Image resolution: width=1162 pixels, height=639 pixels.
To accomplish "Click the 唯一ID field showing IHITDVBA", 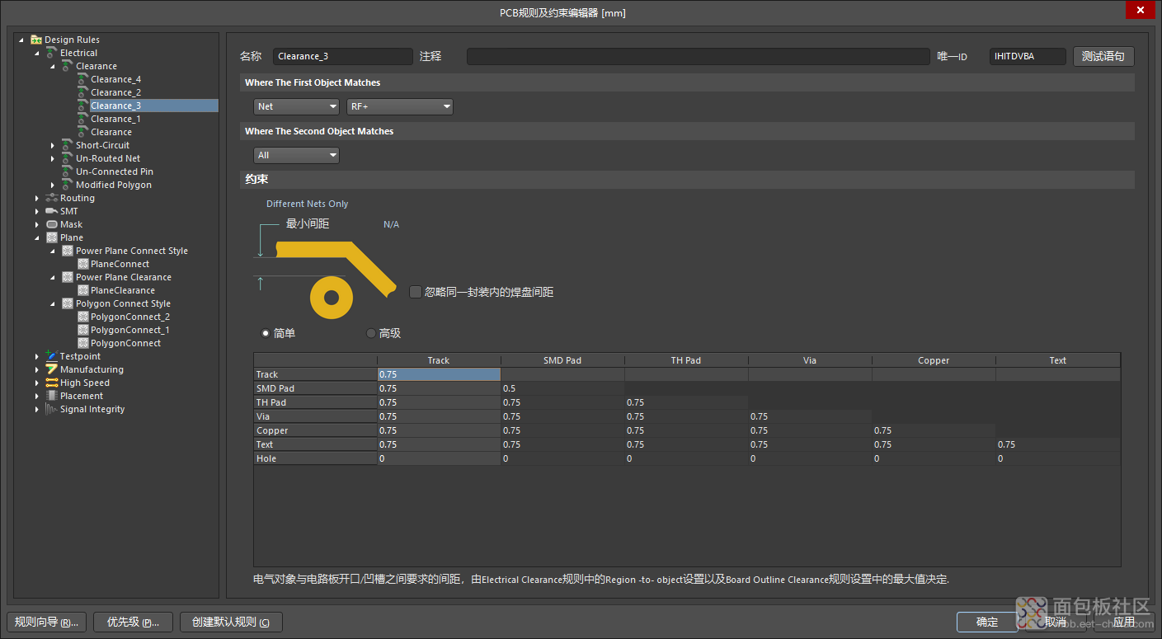I will 1028,56.
